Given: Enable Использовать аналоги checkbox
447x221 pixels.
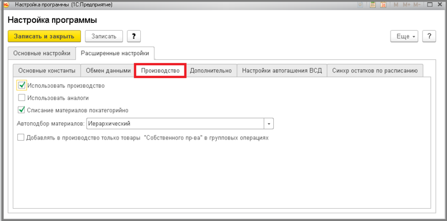Looking at the screenshot, I should [22, 98].
